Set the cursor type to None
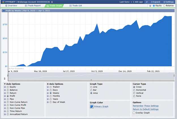The width and height of the screenshot is (177, 119). click(134, 96)
